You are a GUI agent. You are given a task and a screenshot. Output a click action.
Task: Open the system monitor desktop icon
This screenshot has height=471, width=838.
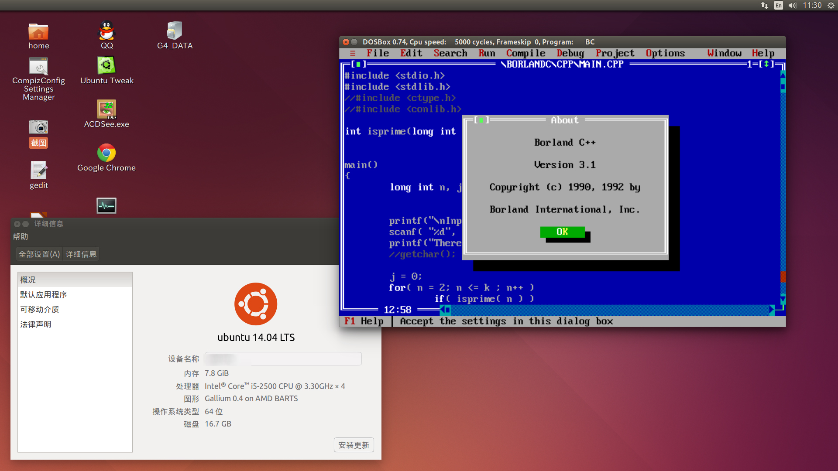tap(106, 205)
